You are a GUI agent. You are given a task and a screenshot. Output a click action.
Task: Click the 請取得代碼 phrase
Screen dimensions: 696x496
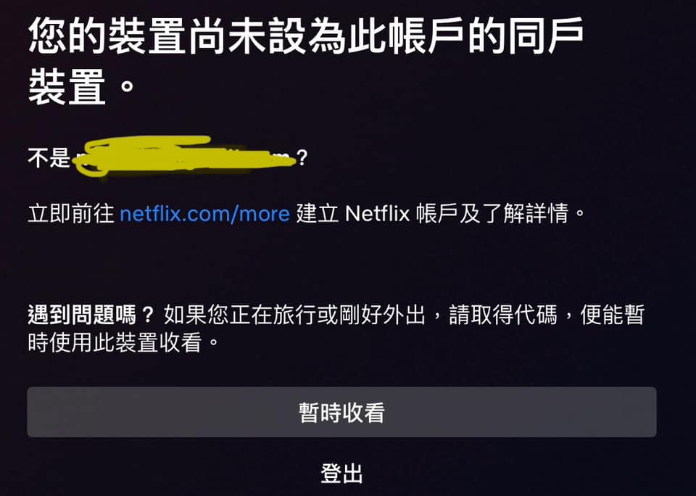pyautogui.click(x=503, y=315)
